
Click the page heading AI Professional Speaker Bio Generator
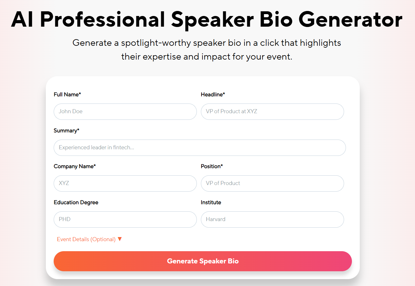click(x=207, y=19)
